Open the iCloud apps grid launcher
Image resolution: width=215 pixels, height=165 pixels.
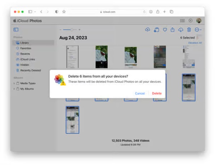coord(182,21)
